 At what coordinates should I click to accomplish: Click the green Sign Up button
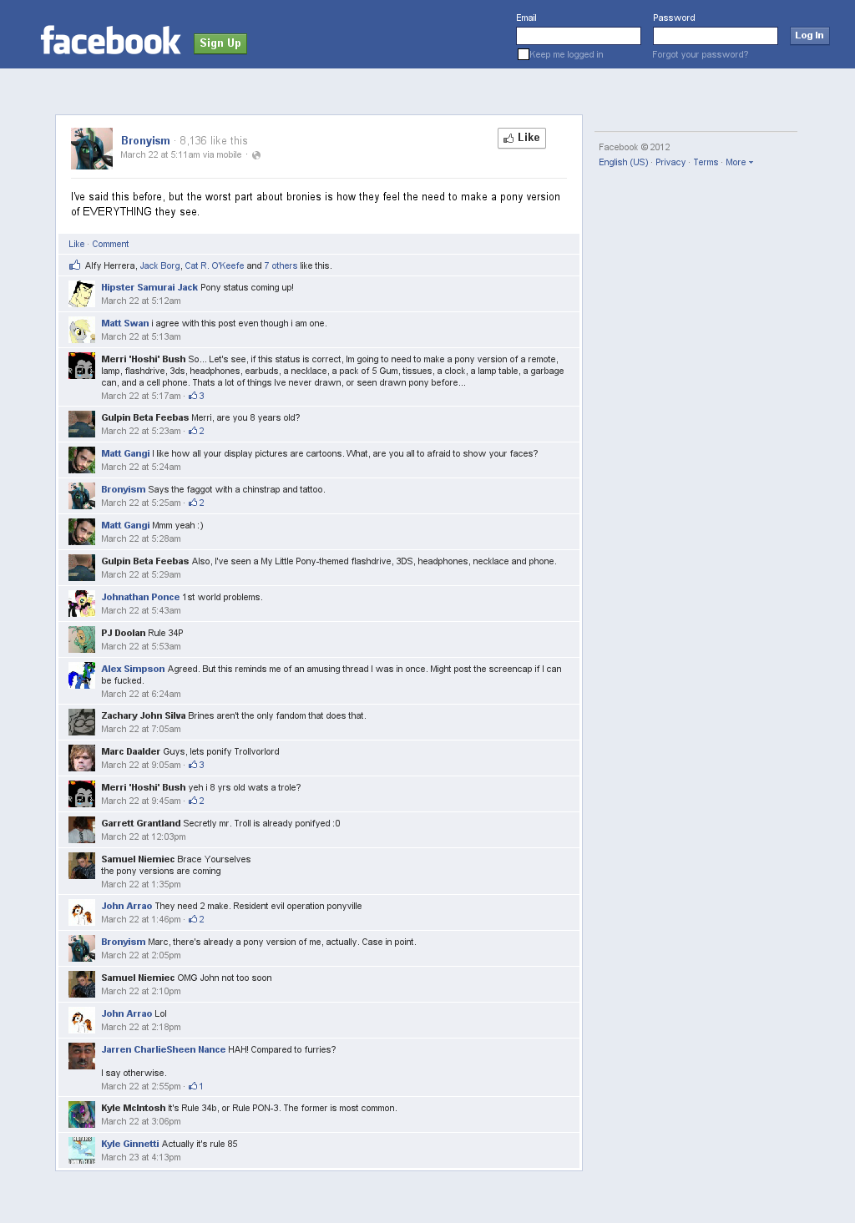[220, 43]
